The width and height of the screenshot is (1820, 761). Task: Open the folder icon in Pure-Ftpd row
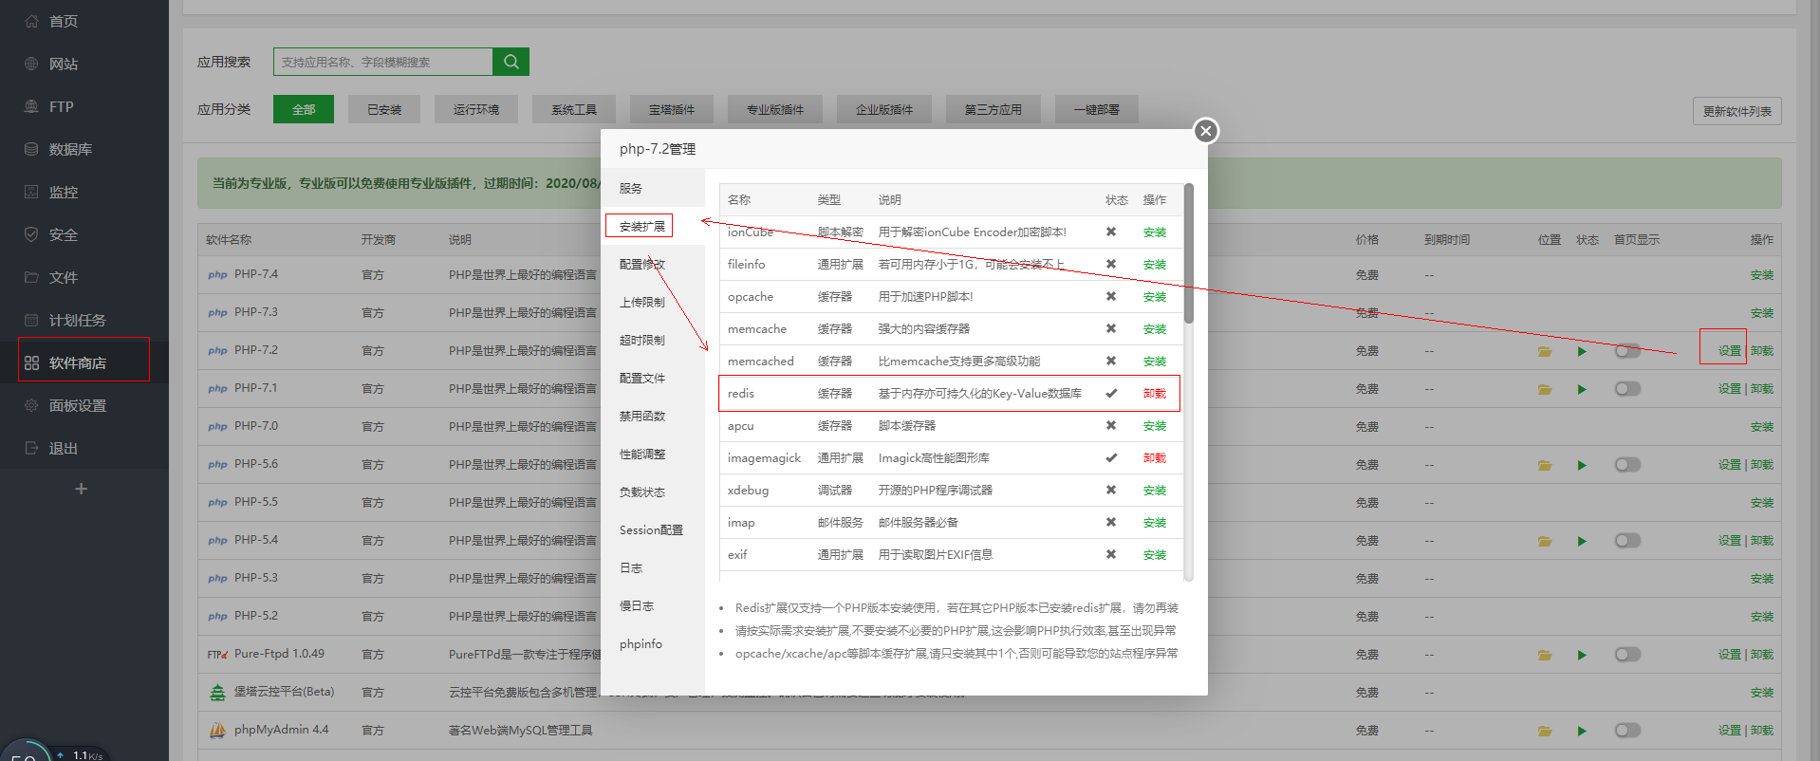pos(1545,655)
